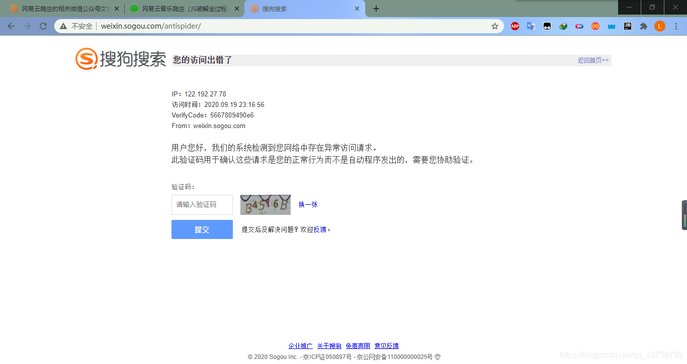Open Chrome's three-dot menu
Viewport: 687px width, 364px height.
click(x=676, y=26)
